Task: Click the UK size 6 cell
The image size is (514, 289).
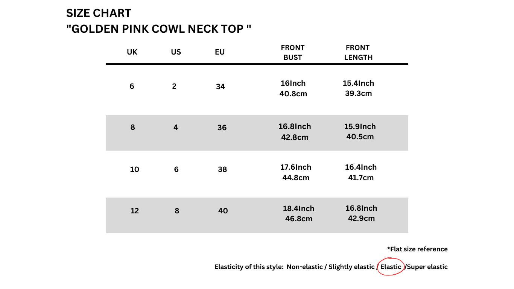Action: 132,87
